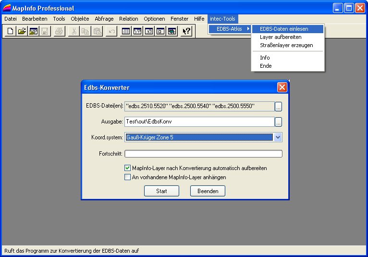
Task: Expand the EDBS-Atkis submenu
Action: tap(230, 29)
